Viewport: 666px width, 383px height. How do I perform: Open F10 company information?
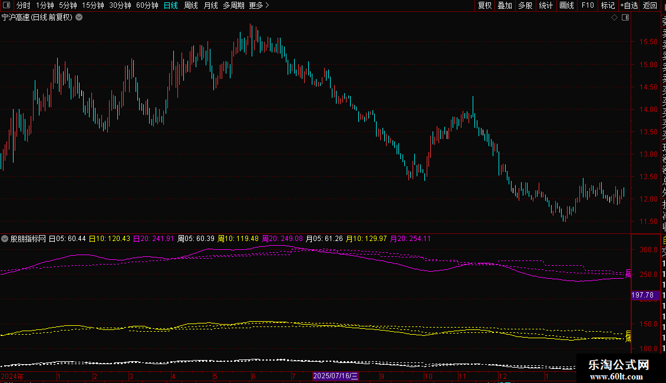[588, 5]
